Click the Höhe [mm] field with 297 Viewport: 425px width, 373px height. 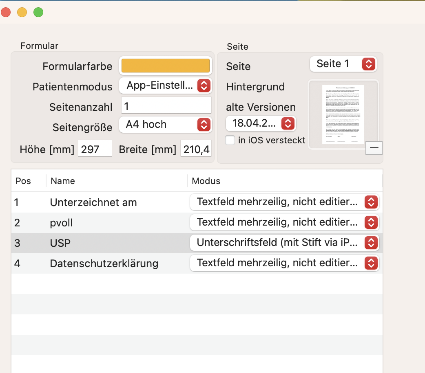click(95, 148)
